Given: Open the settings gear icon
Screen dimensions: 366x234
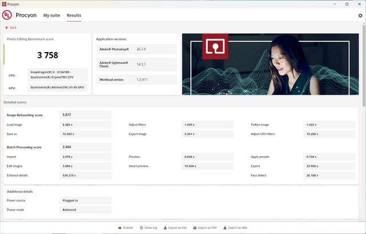Looking at the screenshot, I should [360, 15].
